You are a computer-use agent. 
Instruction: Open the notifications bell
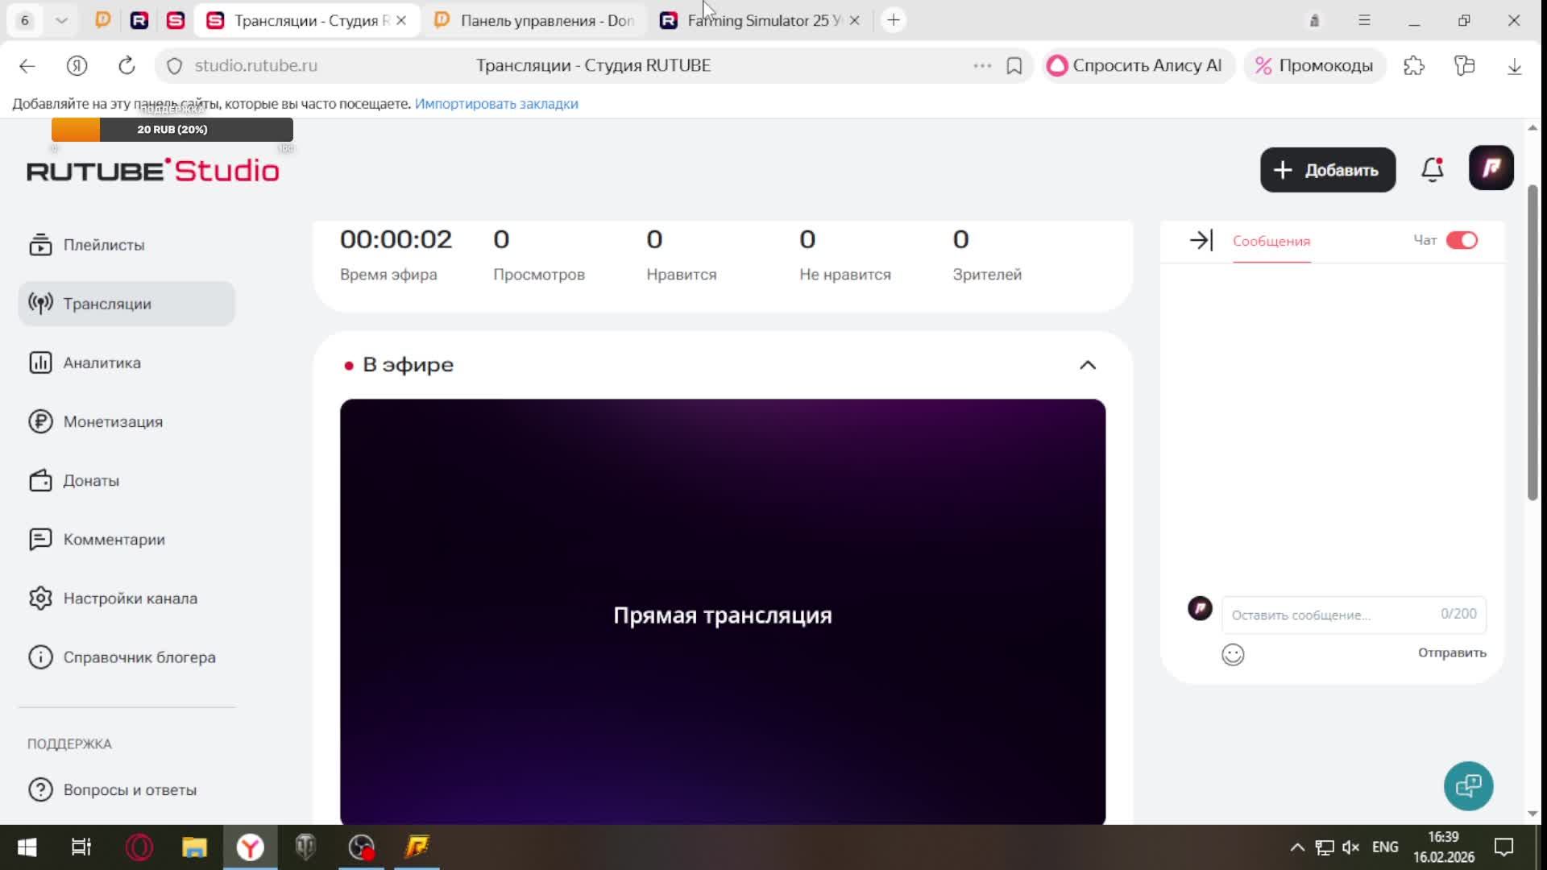[x=1432, y=169]
